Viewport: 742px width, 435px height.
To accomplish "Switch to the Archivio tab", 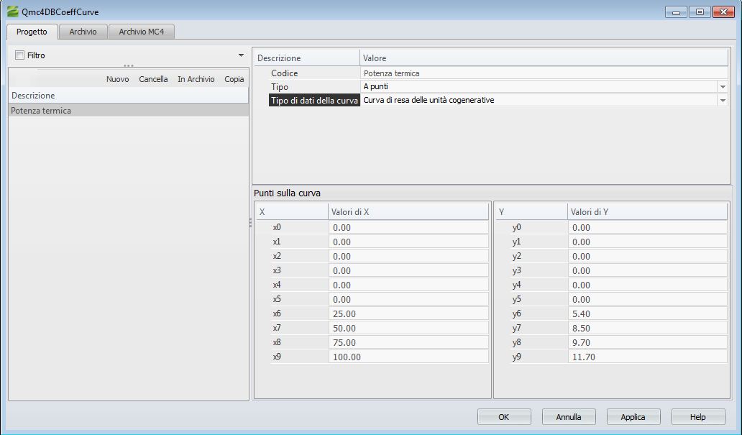I will [x=83, y=32].
